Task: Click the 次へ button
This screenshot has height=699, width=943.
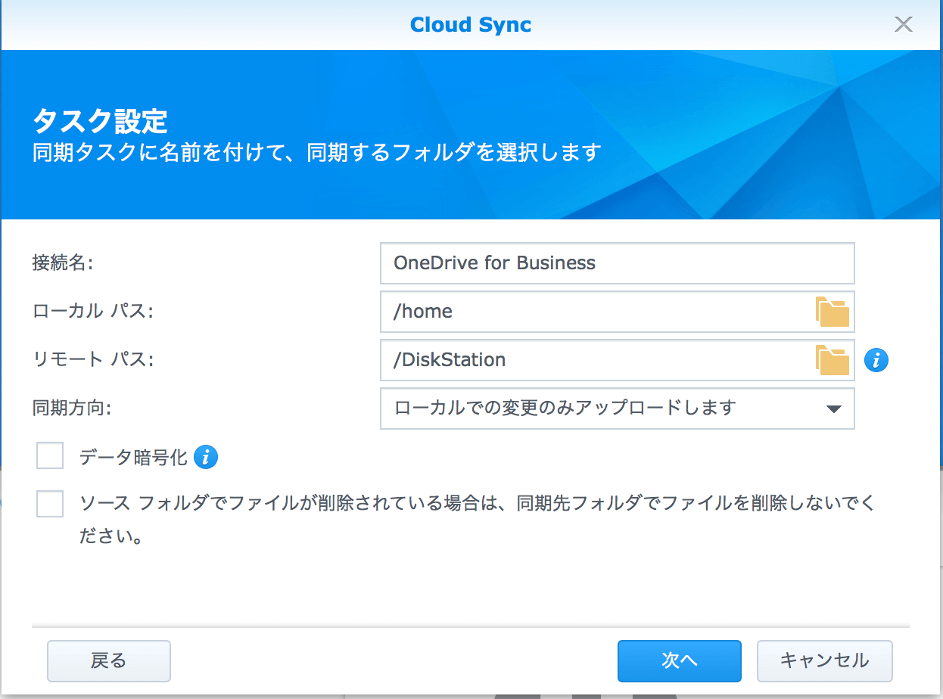Action: tap(679, 661)
